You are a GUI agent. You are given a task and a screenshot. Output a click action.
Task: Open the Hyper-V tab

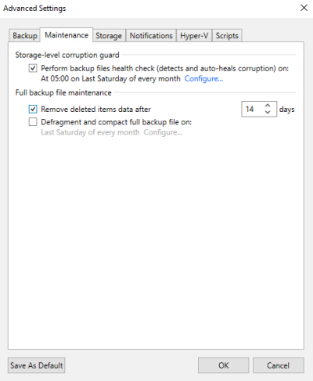point(194,35)
